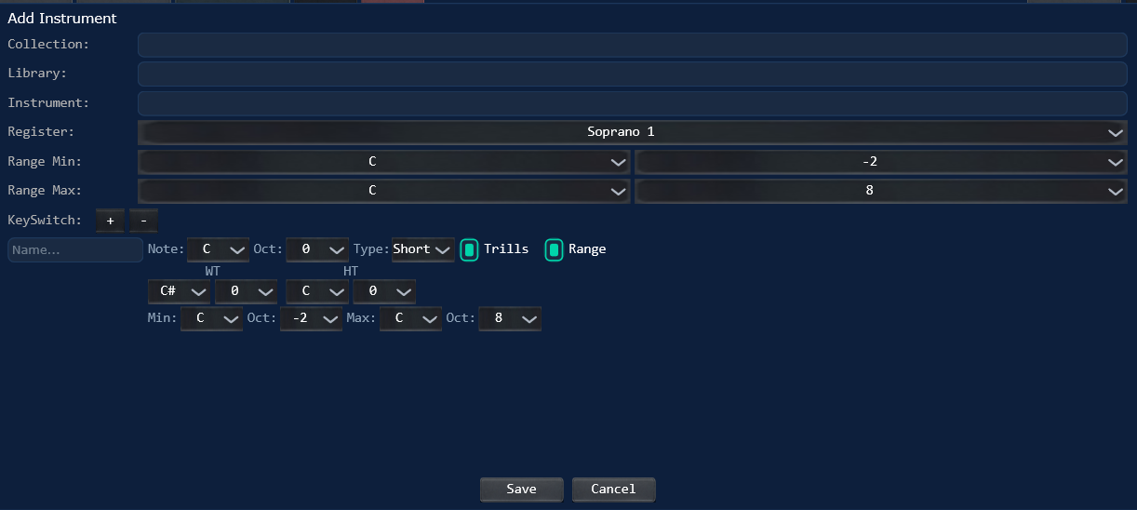The image size is (1137, 510).
Task: Toggle the Range switch
Action: [554, 249]
